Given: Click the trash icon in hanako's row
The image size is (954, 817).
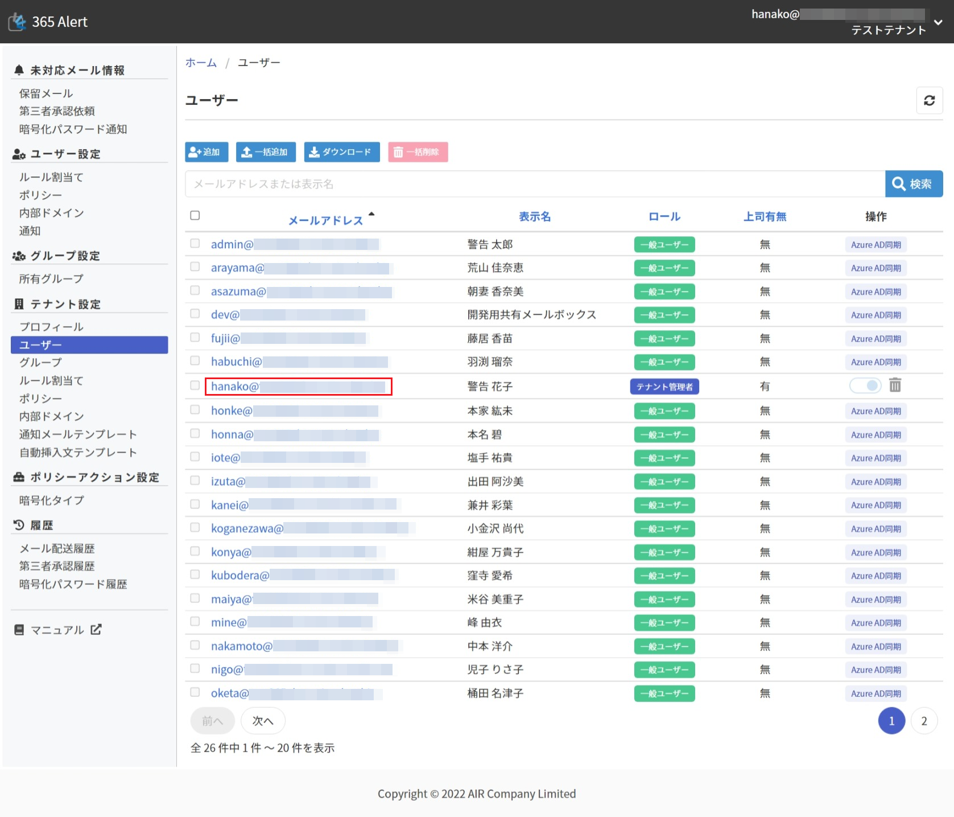Looking at the screenshot, I should pos(895,386).
